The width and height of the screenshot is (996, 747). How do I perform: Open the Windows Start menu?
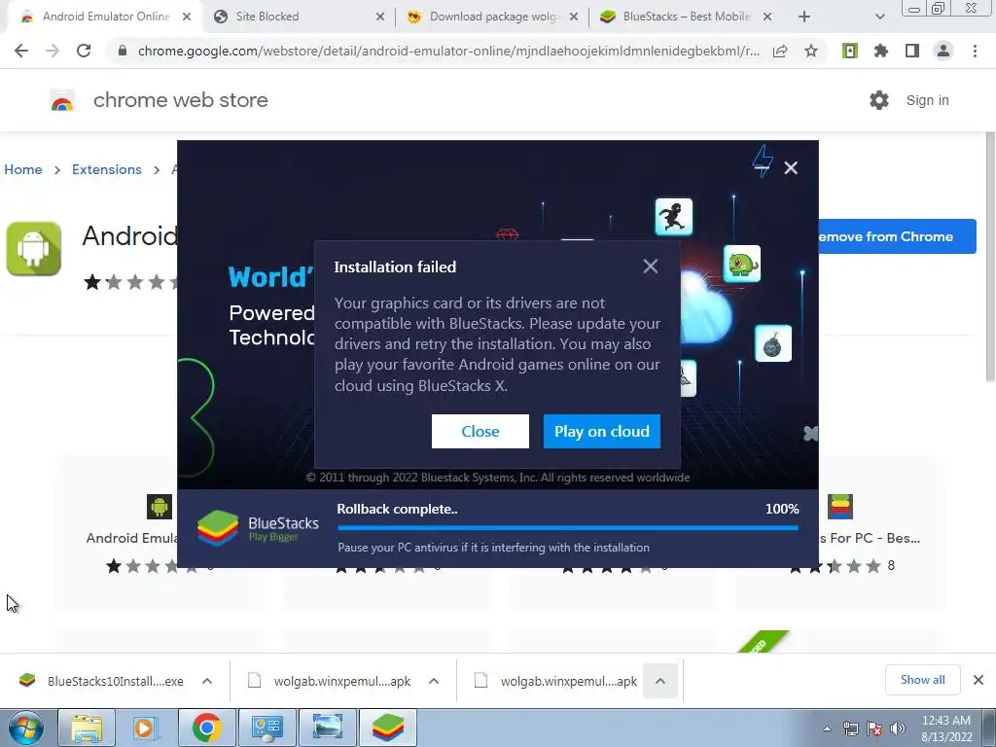26,728
